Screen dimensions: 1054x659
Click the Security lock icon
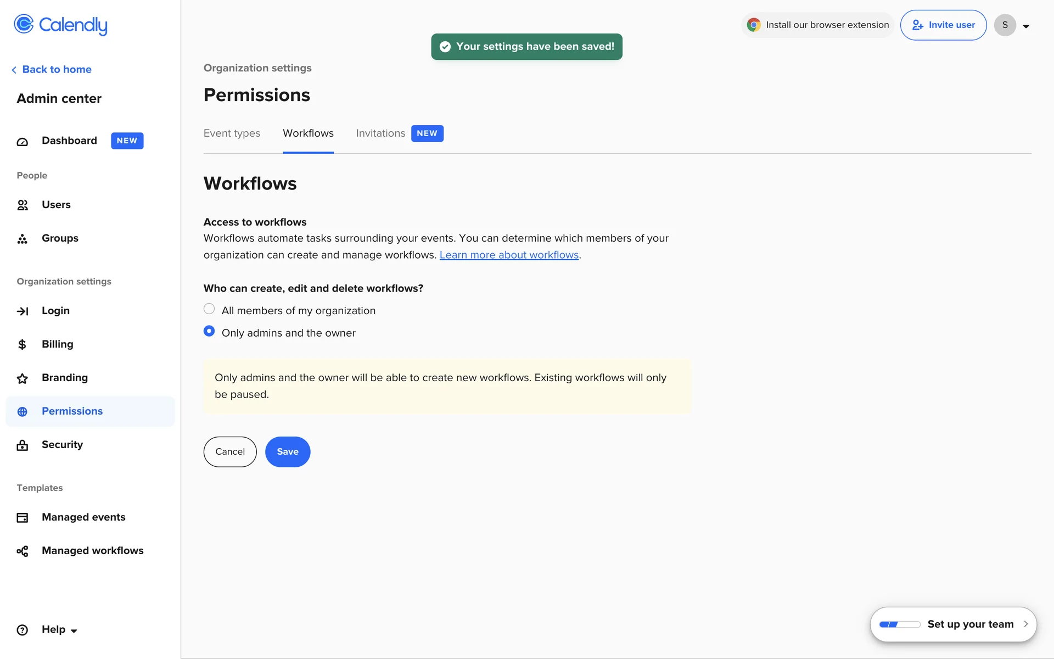23,445
